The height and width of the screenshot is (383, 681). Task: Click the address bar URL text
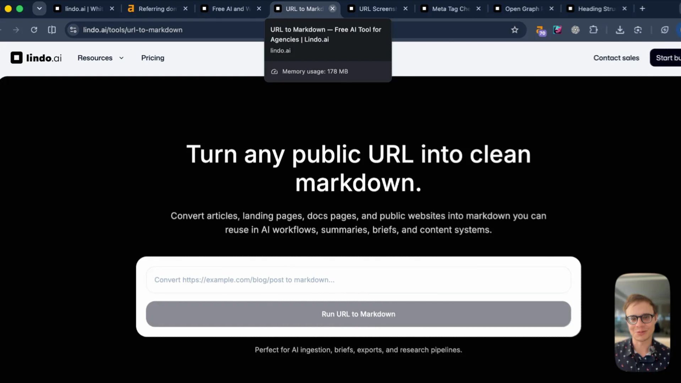(x=133, y=30)
